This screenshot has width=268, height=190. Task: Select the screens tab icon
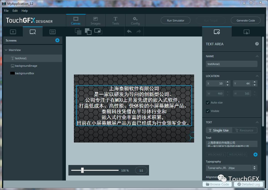(x=33, y=32)
